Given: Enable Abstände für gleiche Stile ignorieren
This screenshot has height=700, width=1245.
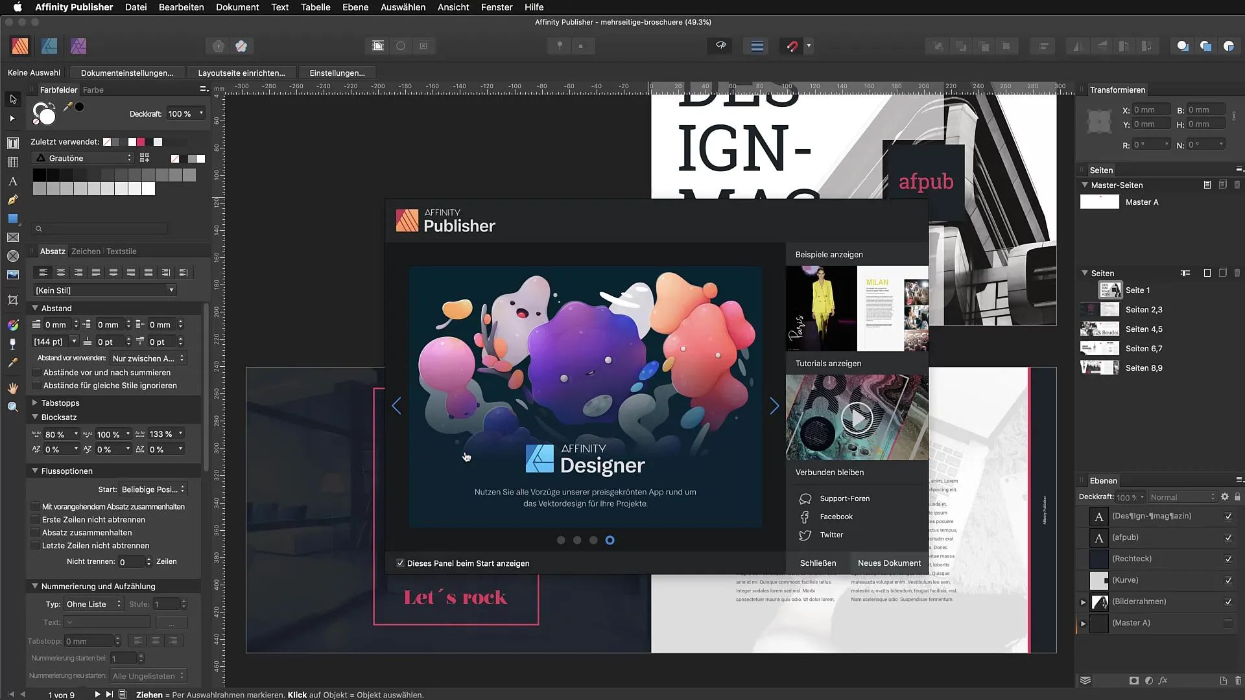Looking at the screenshot, I should pyautogui.click(x=37, y=386).
